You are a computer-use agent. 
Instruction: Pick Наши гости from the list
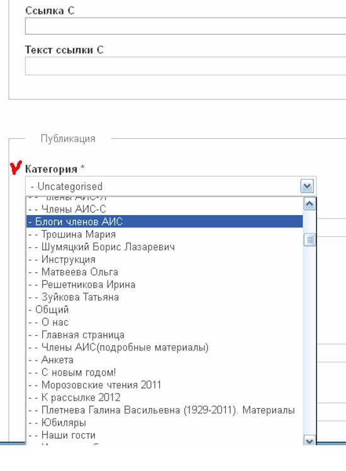164,435
